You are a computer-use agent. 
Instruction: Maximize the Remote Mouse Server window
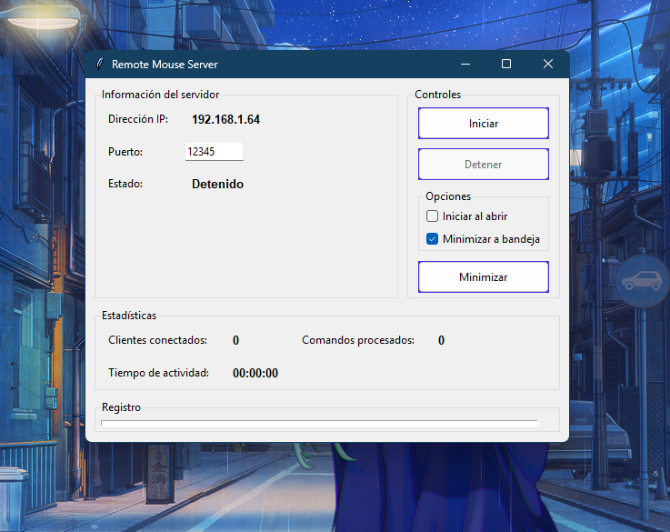pyautogui.click(x=506, y=64)
